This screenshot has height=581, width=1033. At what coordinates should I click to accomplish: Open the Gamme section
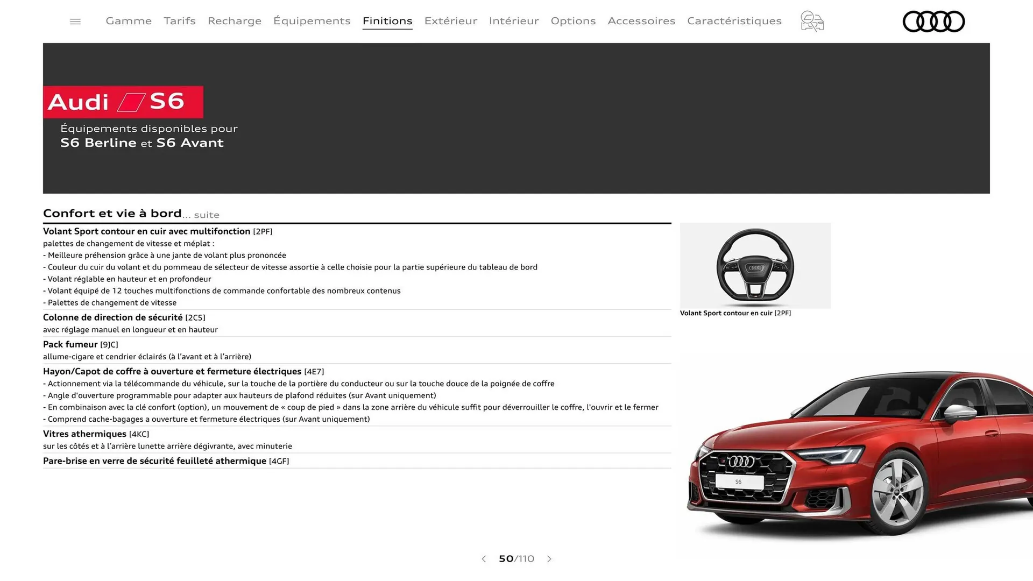click(x=128, y=21)
